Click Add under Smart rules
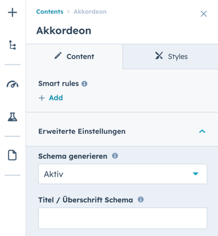This screenshot has width=218, height=236. pyautogui.click(x=50, y=98)
